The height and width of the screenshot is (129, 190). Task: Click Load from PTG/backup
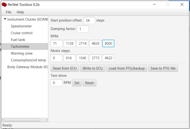[127, 68]
